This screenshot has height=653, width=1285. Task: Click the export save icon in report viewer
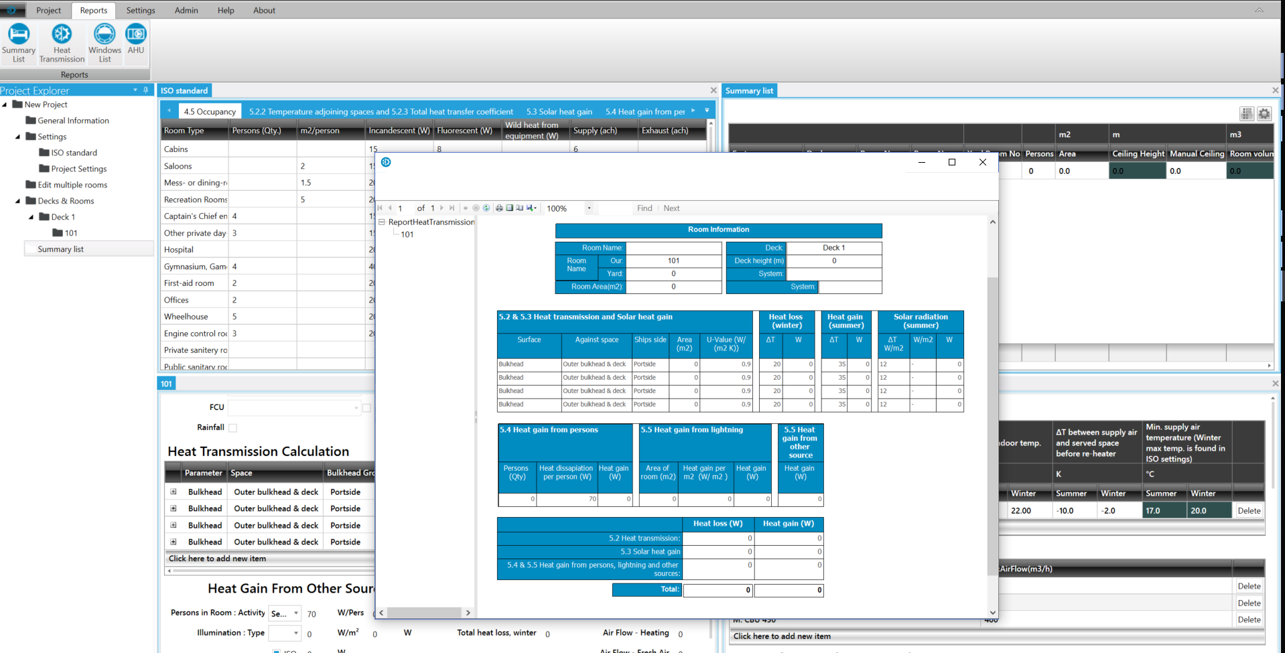531,208
